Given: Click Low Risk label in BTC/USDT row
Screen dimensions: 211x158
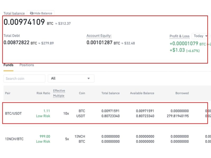Looking at the screenshot, I should coord(43,116).
